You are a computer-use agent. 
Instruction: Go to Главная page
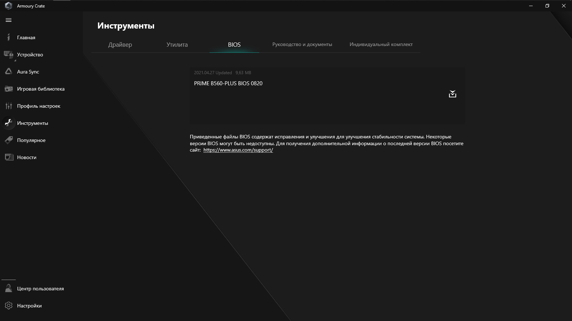(26, 37)
